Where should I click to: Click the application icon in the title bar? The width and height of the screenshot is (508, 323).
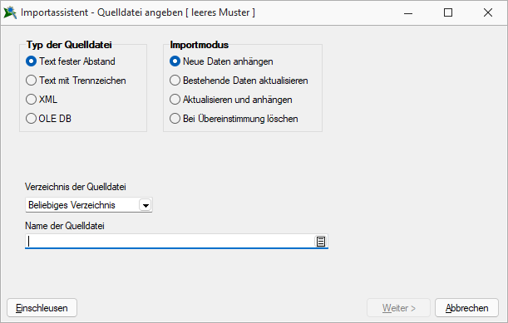(x=10, y=12)
